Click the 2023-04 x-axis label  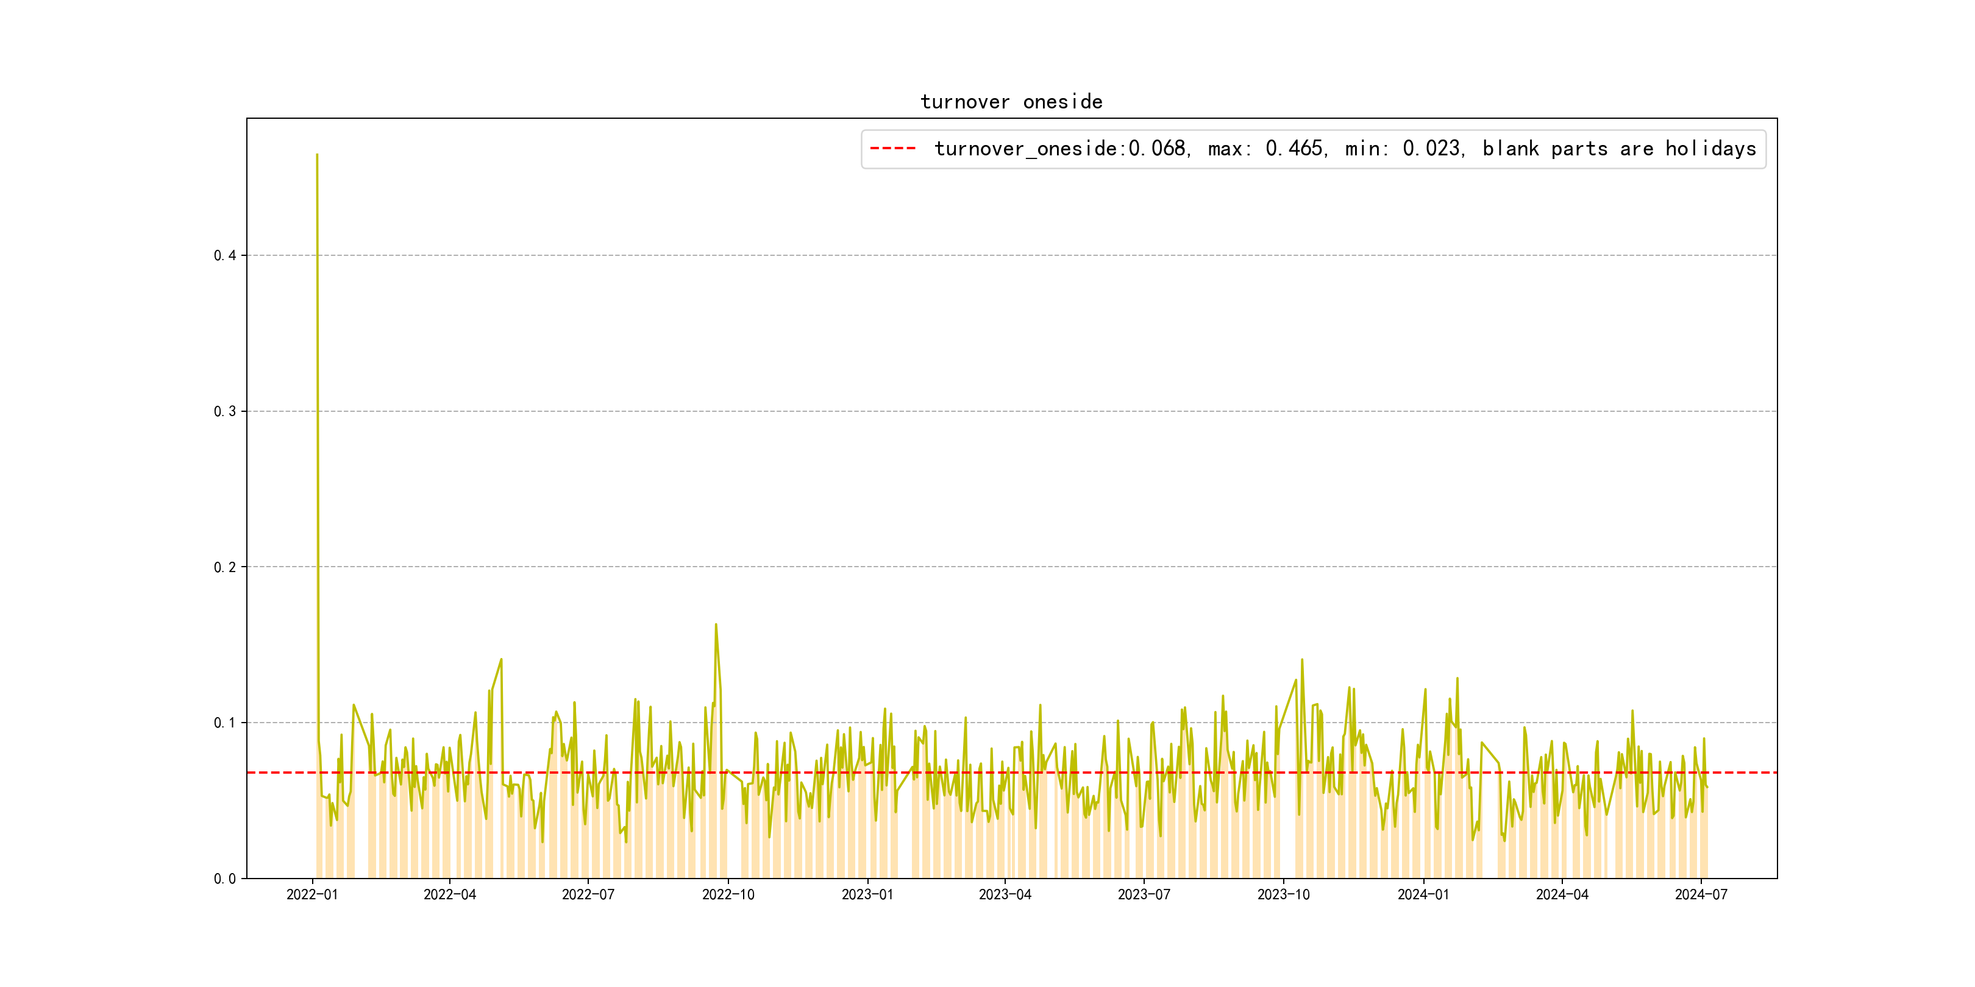(x=1005, y=894)
